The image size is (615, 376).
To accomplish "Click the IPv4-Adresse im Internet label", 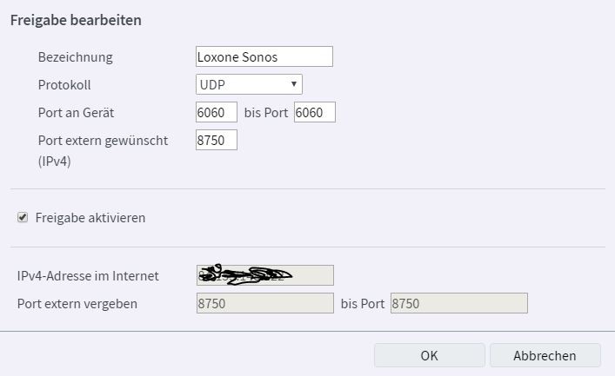I will point(88,276).
